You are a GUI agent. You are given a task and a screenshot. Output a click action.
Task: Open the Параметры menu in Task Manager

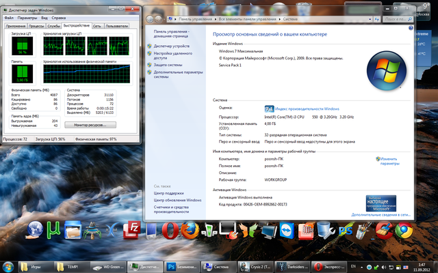point(27,17)
